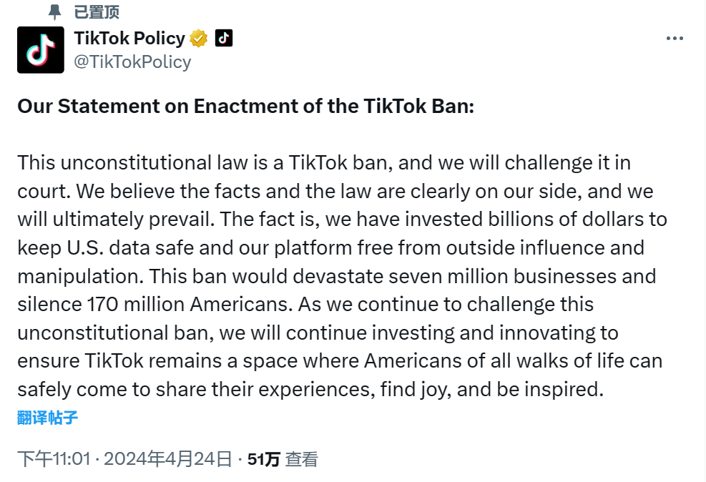Open the TikTok Policy profile avatar
Viewport: 706px width, 482px height.
tap(41, 50)
